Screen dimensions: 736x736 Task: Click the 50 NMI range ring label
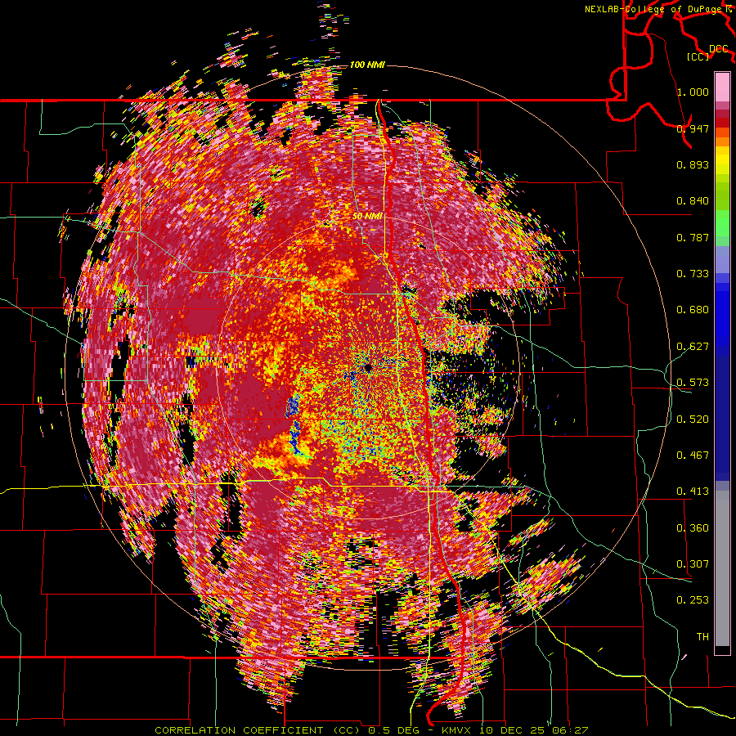[x=367, y=217]
